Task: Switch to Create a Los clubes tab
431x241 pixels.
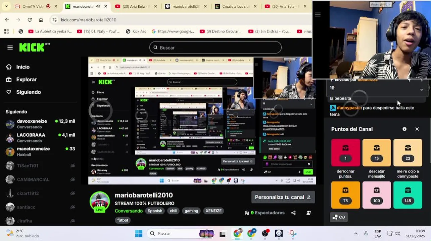Action: 236,6
